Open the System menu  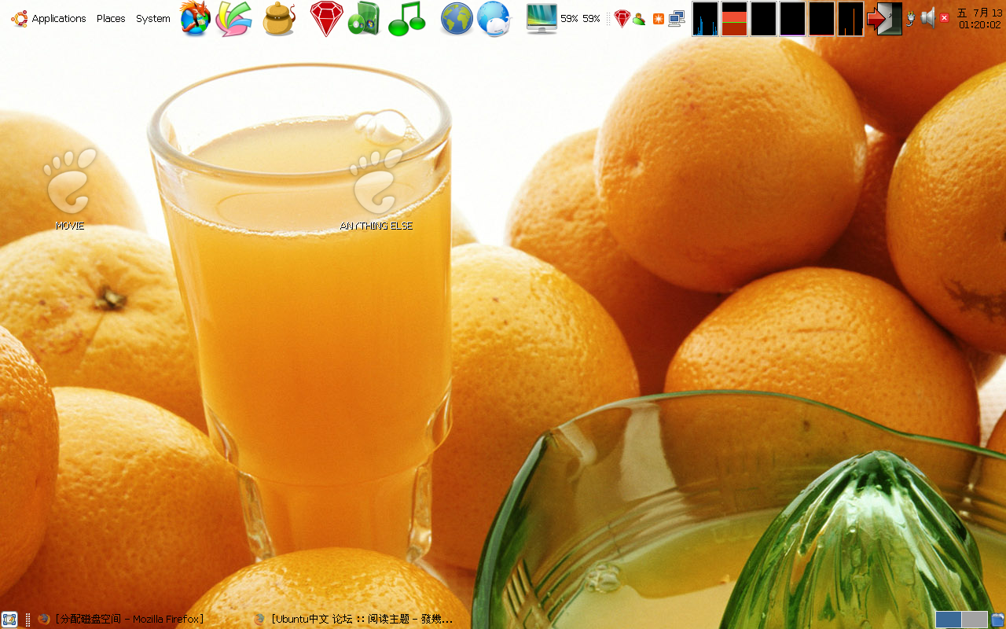(x=153, y=18)
